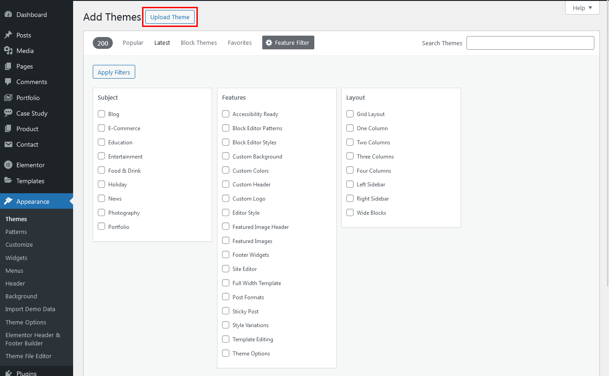This screenshot has width=609, height=376.
Task: Expand the Help dropdown
Action: coord(582,8)
